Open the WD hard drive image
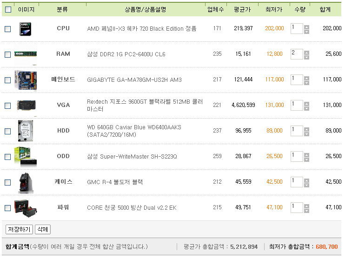This screenshot has width=345, height=259. pos(26,131)
